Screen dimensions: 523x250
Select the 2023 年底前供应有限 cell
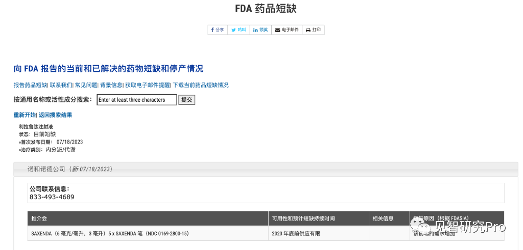click(319, 233)
